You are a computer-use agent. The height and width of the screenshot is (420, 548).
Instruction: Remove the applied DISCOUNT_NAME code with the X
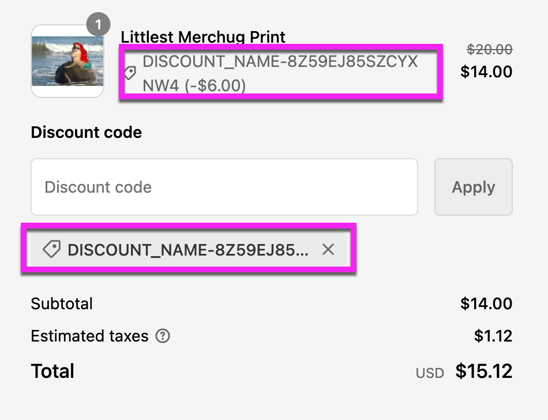328,249
